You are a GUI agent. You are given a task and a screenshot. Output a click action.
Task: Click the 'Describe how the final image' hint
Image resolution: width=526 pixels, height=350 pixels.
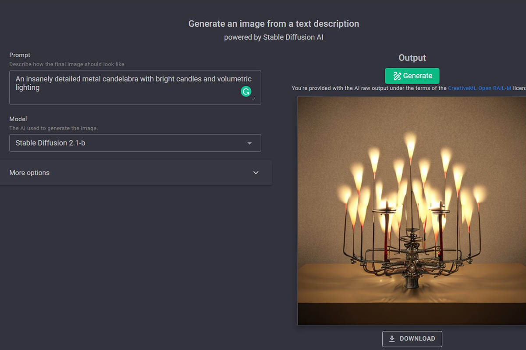click(x=67, y=64)
